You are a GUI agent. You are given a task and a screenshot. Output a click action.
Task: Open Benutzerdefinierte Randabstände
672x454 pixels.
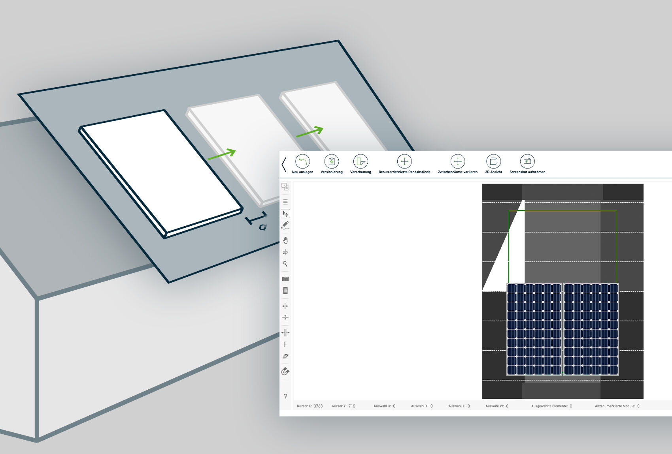click(404, 161)
